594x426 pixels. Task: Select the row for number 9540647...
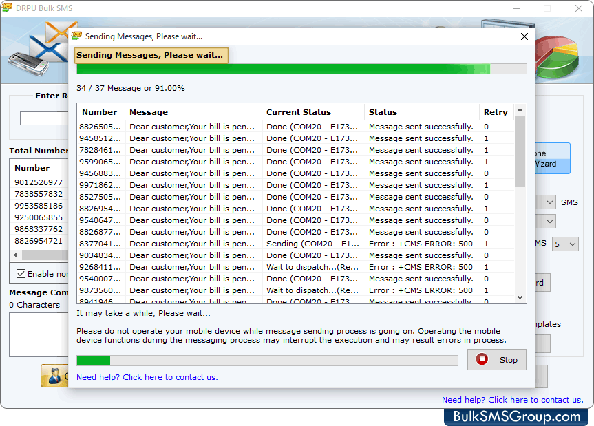pos(295,220)
